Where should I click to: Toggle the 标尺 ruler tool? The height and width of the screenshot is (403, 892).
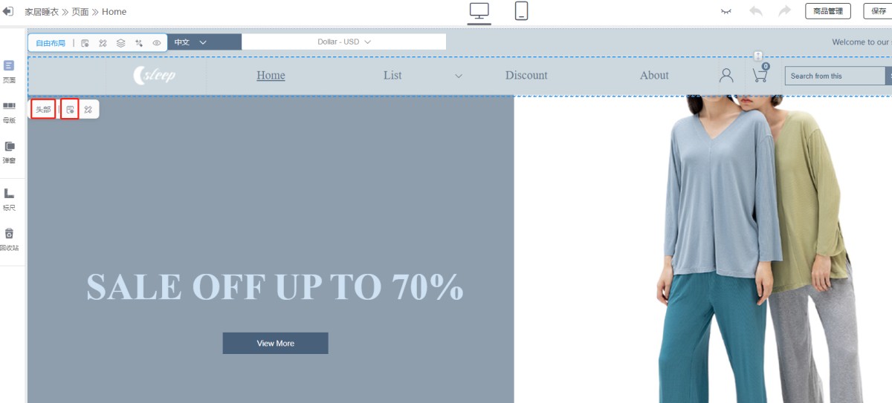pos(9,199)
